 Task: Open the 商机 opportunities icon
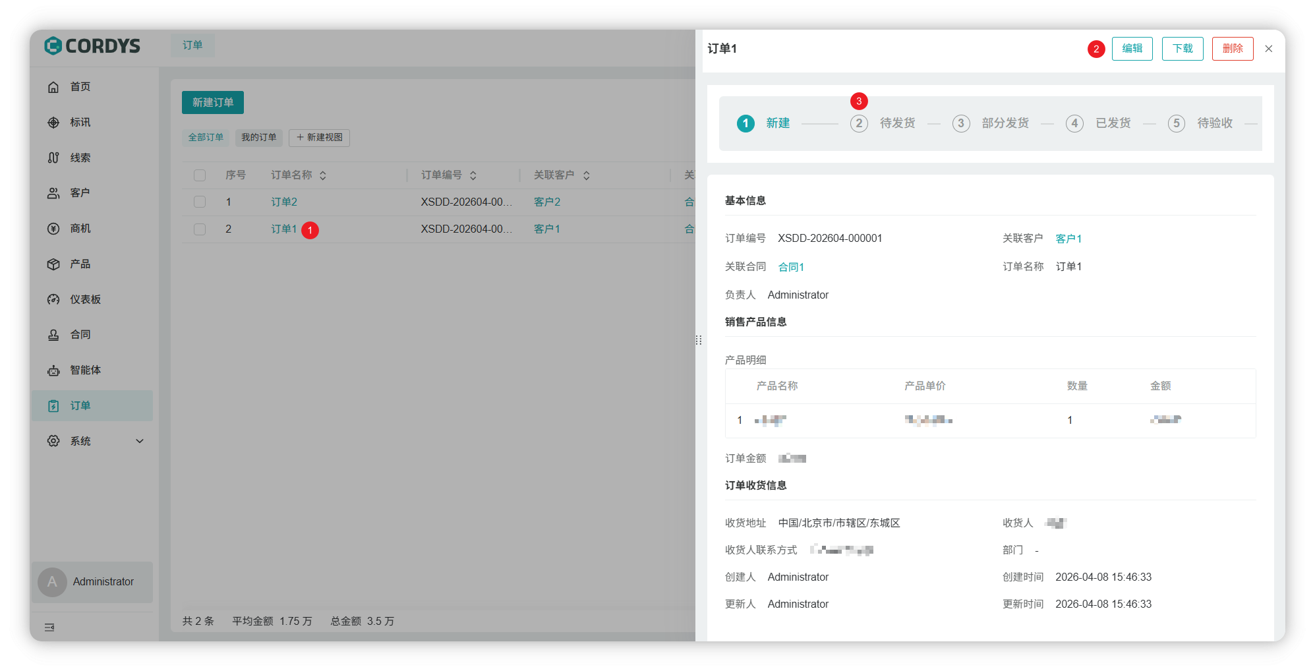[53, 229]
